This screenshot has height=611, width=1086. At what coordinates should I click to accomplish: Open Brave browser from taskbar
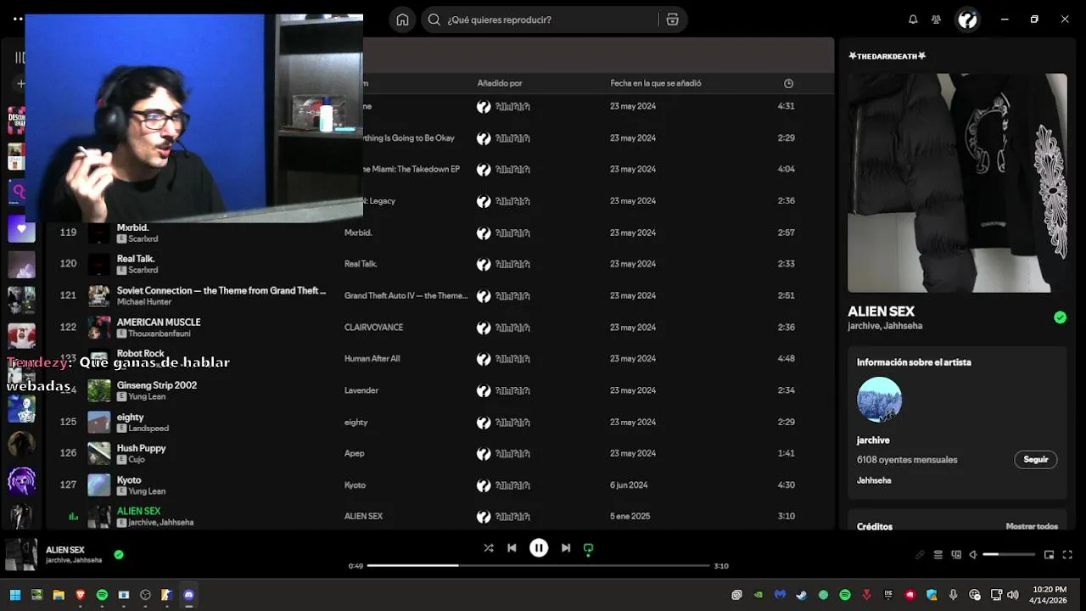81,595
